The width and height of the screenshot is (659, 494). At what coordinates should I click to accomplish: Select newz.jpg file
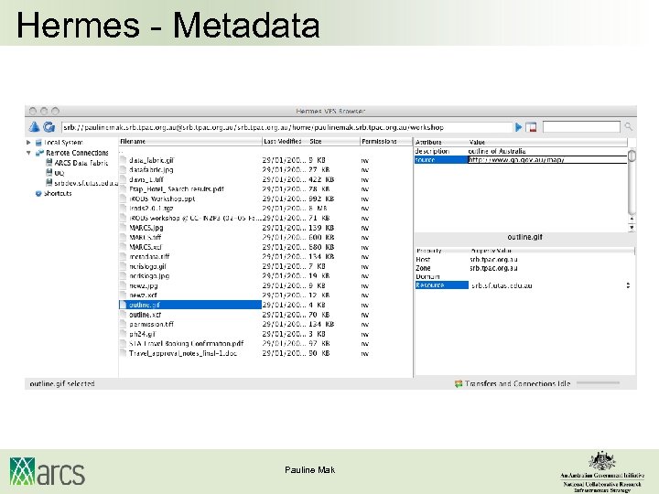pyautogui.click(x=144, y=285)
